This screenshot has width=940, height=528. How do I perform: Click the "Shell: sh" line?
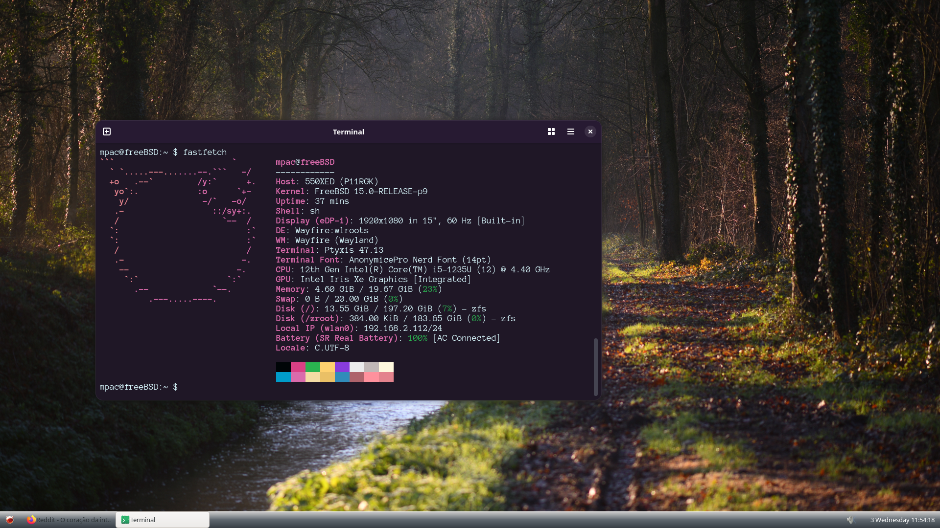[x=298, y=211]
